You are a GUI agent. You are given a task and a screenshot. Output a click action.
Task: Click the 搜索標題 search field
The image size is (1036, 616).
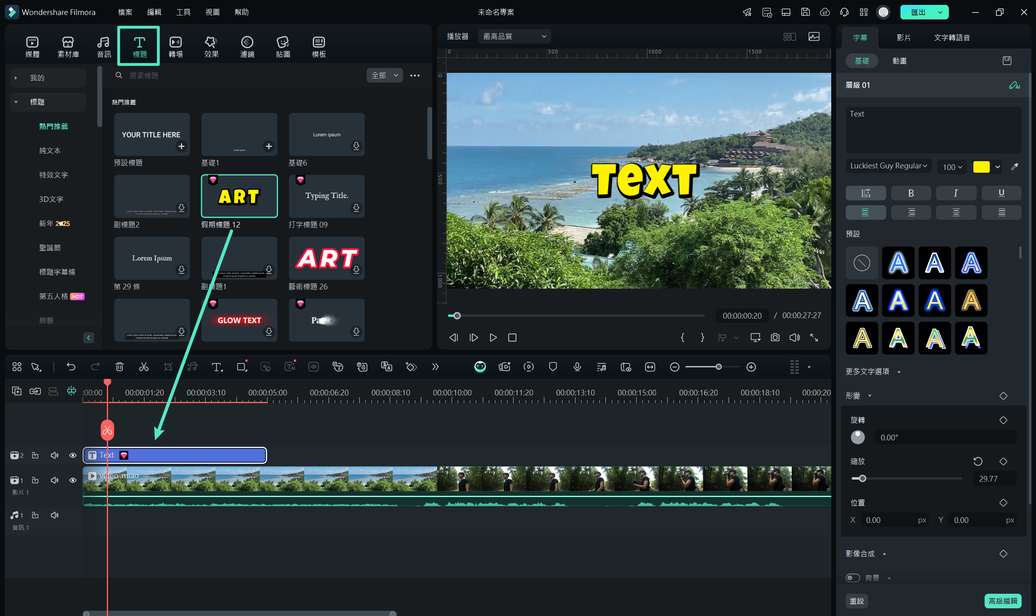[x=238, y=76]
